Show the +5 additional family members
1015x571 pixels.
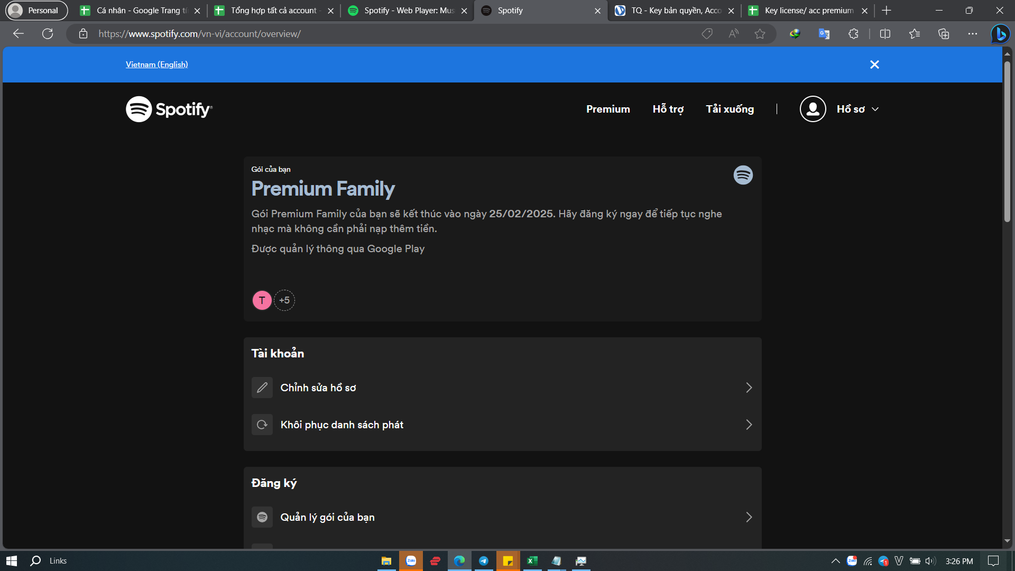point(284,300)
